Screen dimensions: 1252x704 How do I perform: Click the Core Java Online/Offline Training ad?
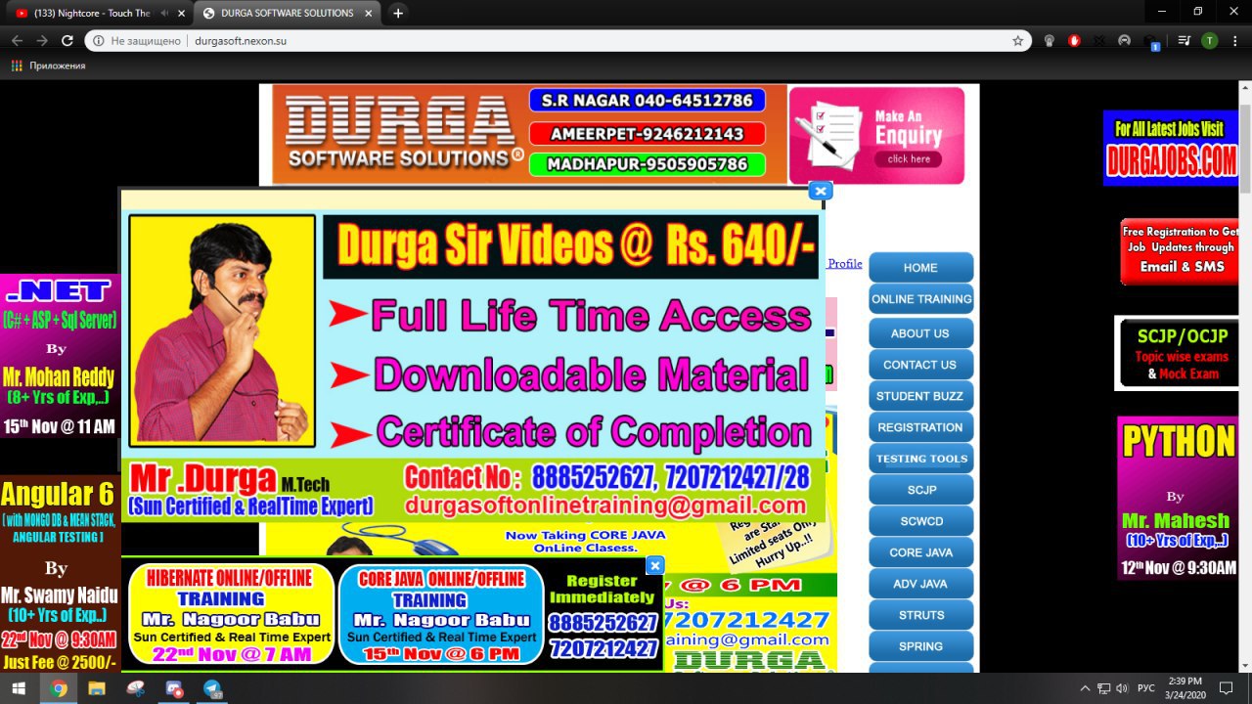point(441,615)
